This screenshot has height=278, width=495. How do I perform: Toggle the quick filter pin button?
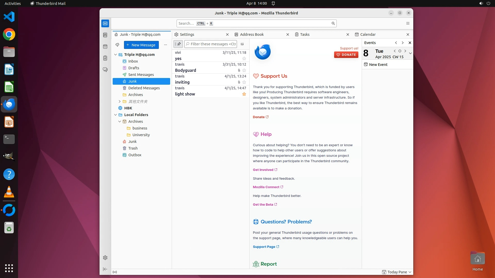click(x=178, y=44)
